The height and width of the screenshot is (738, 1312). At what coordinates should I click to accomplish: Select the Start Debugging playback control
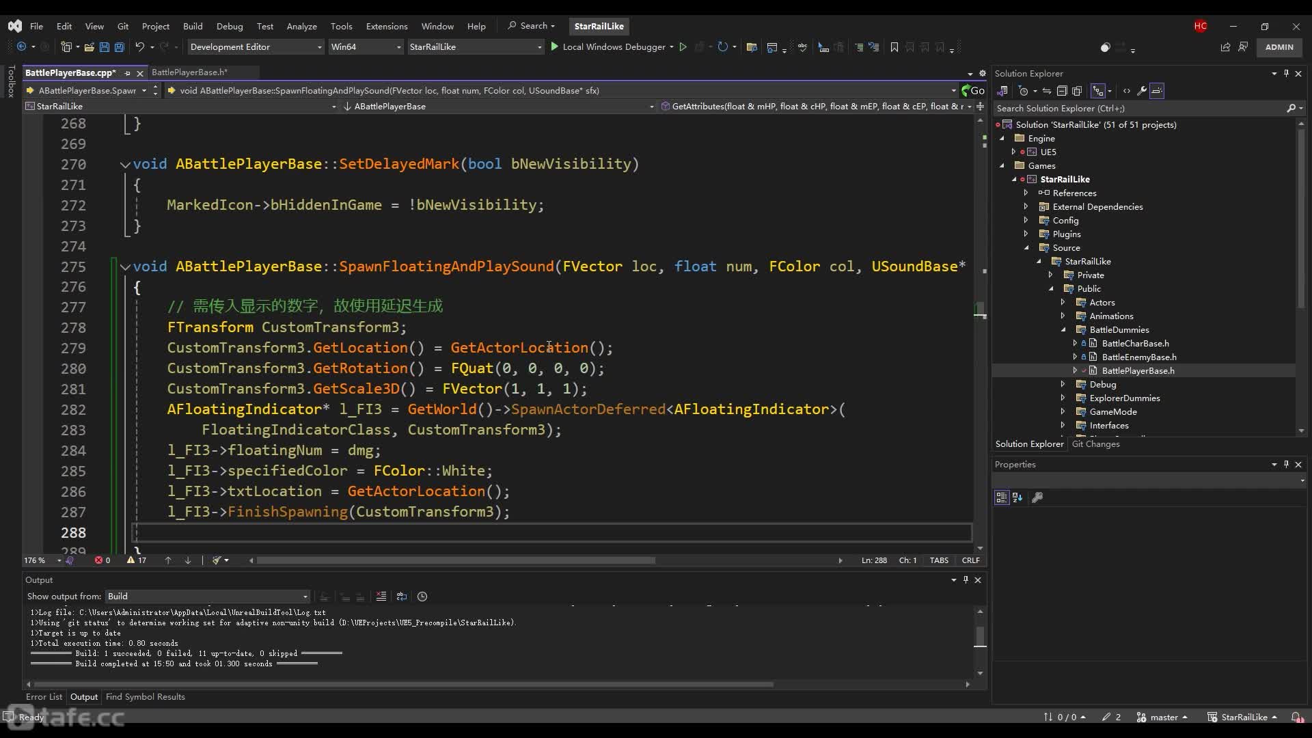click(x=553, y=46)
